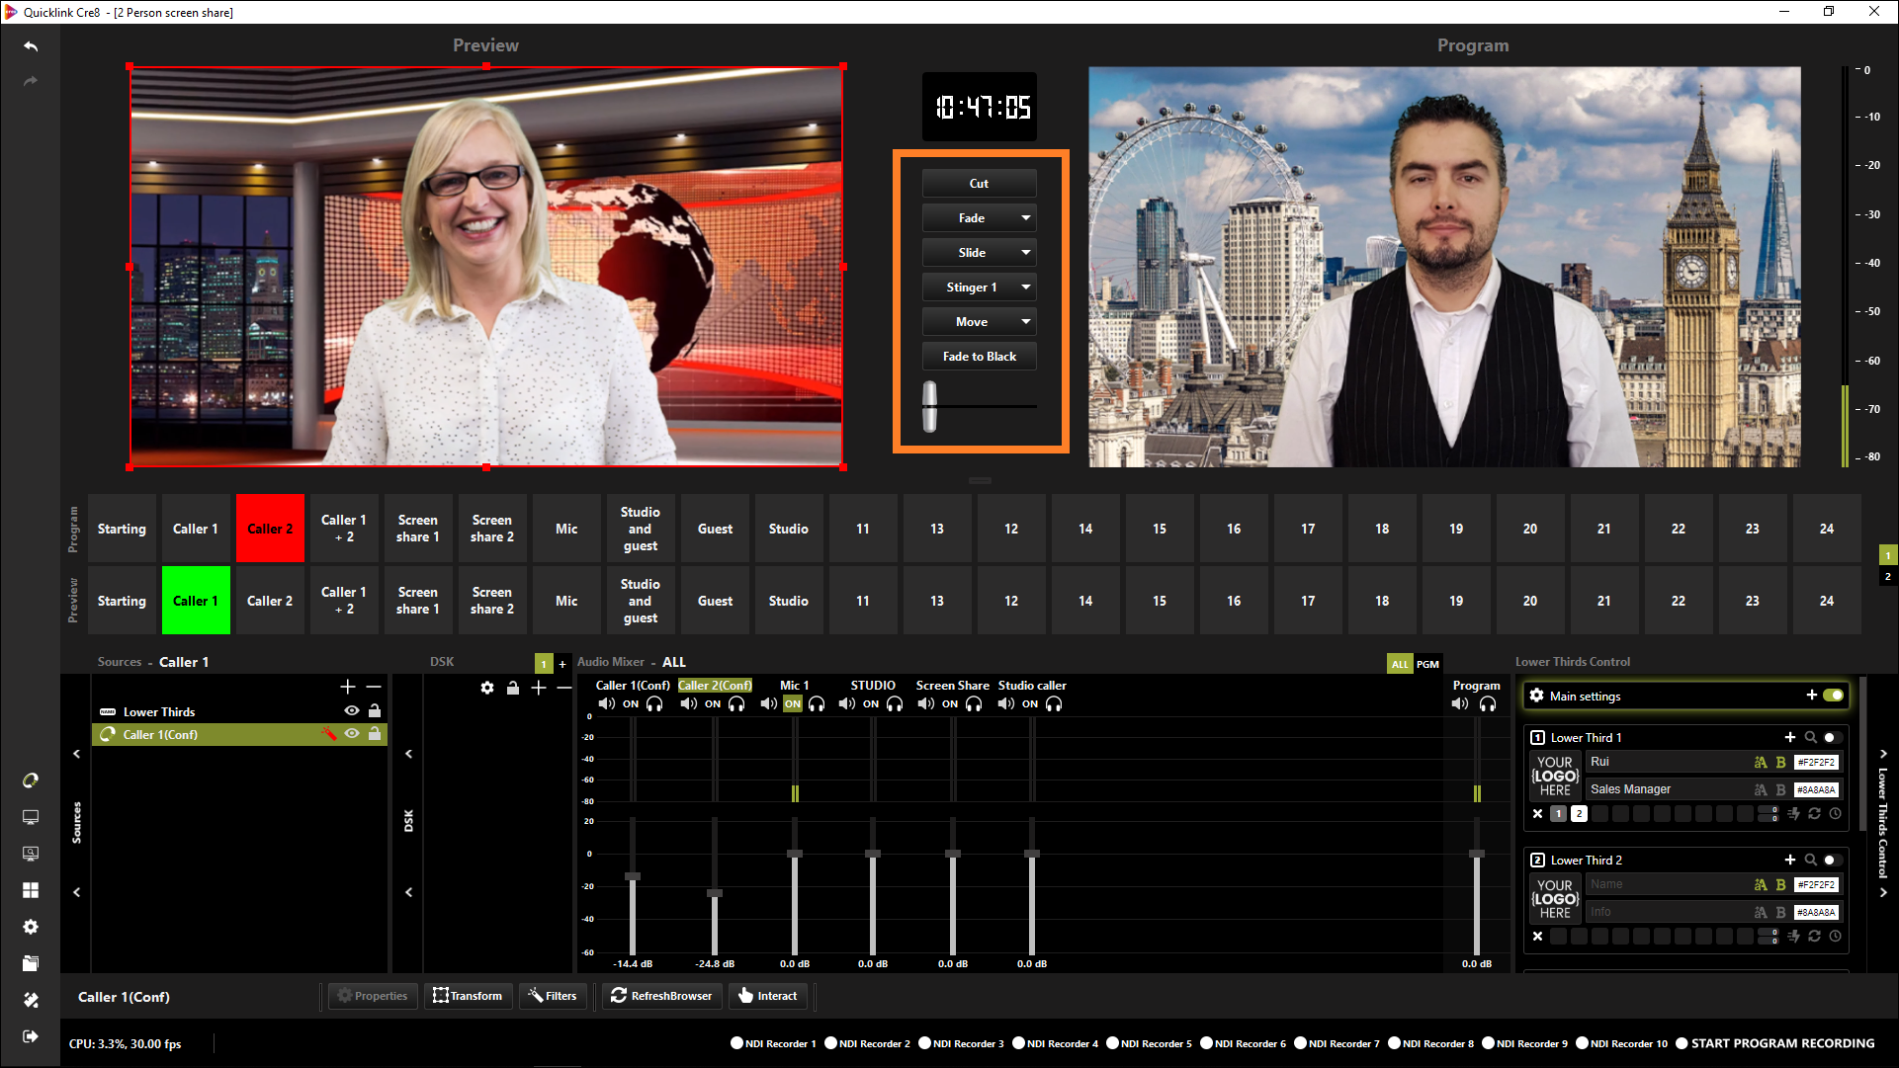Open the Fade transition dropdown arrow
Screen dimensions: 1899x1068
point(1025,218)
